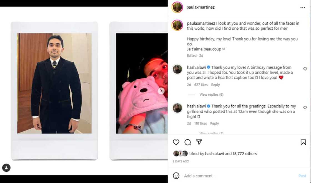The width and height of the screenshot is (311, 183).
Task: Open paulaxmartinez profile avatar in header
Action: click(177, 7)
